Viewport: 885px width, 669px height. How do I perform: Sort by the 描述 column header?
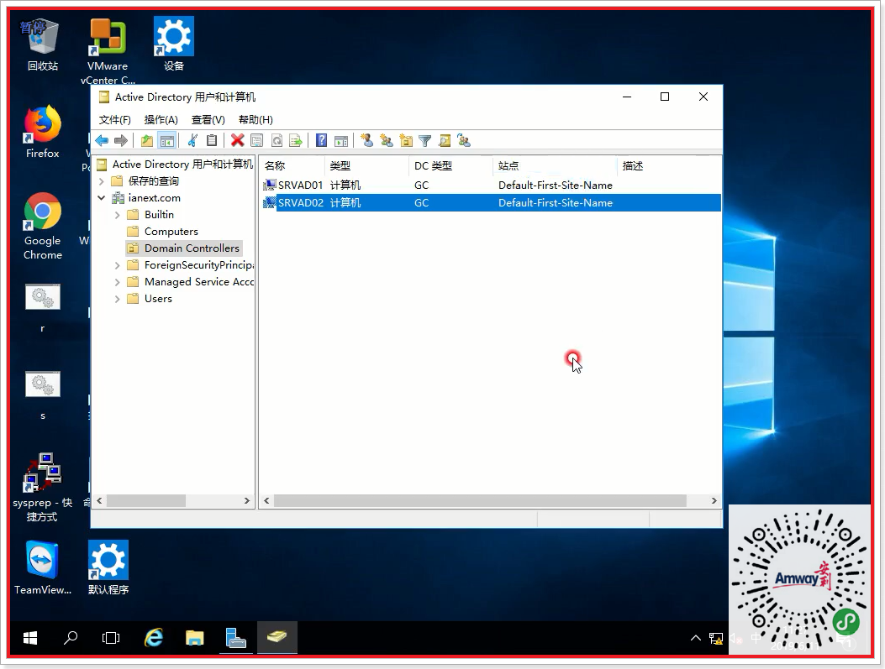[669, 165]
